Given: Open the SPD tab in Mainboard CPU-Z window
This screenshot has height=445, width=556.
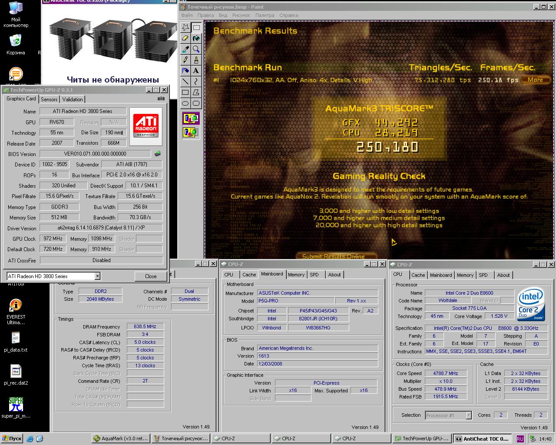Looking at the screenshot, I should point(314,275).
